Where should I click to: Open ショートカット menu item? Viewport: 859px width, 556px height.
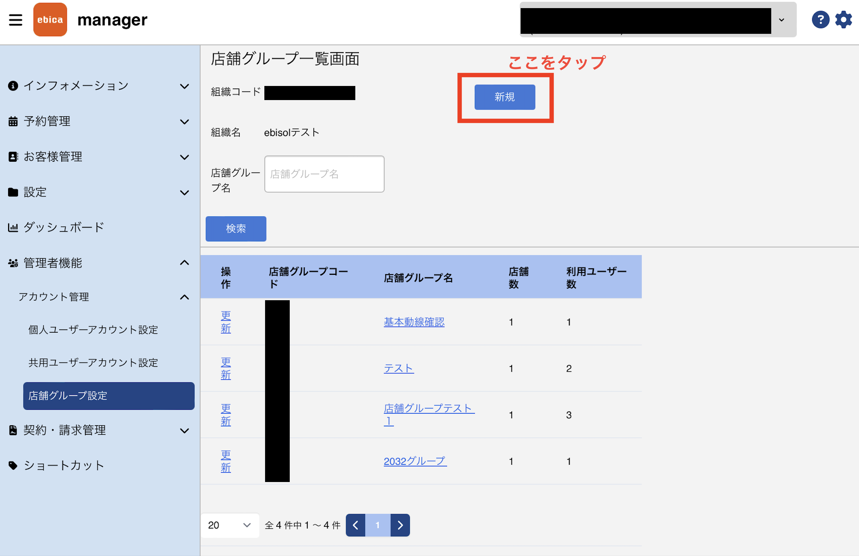click(64, 465)
